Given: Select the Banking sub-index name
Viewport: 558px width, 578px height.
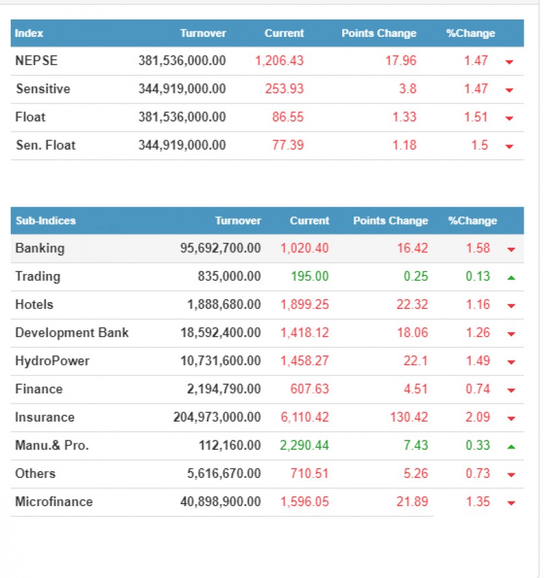Looking at the screenshot, I should coord(40,248).
